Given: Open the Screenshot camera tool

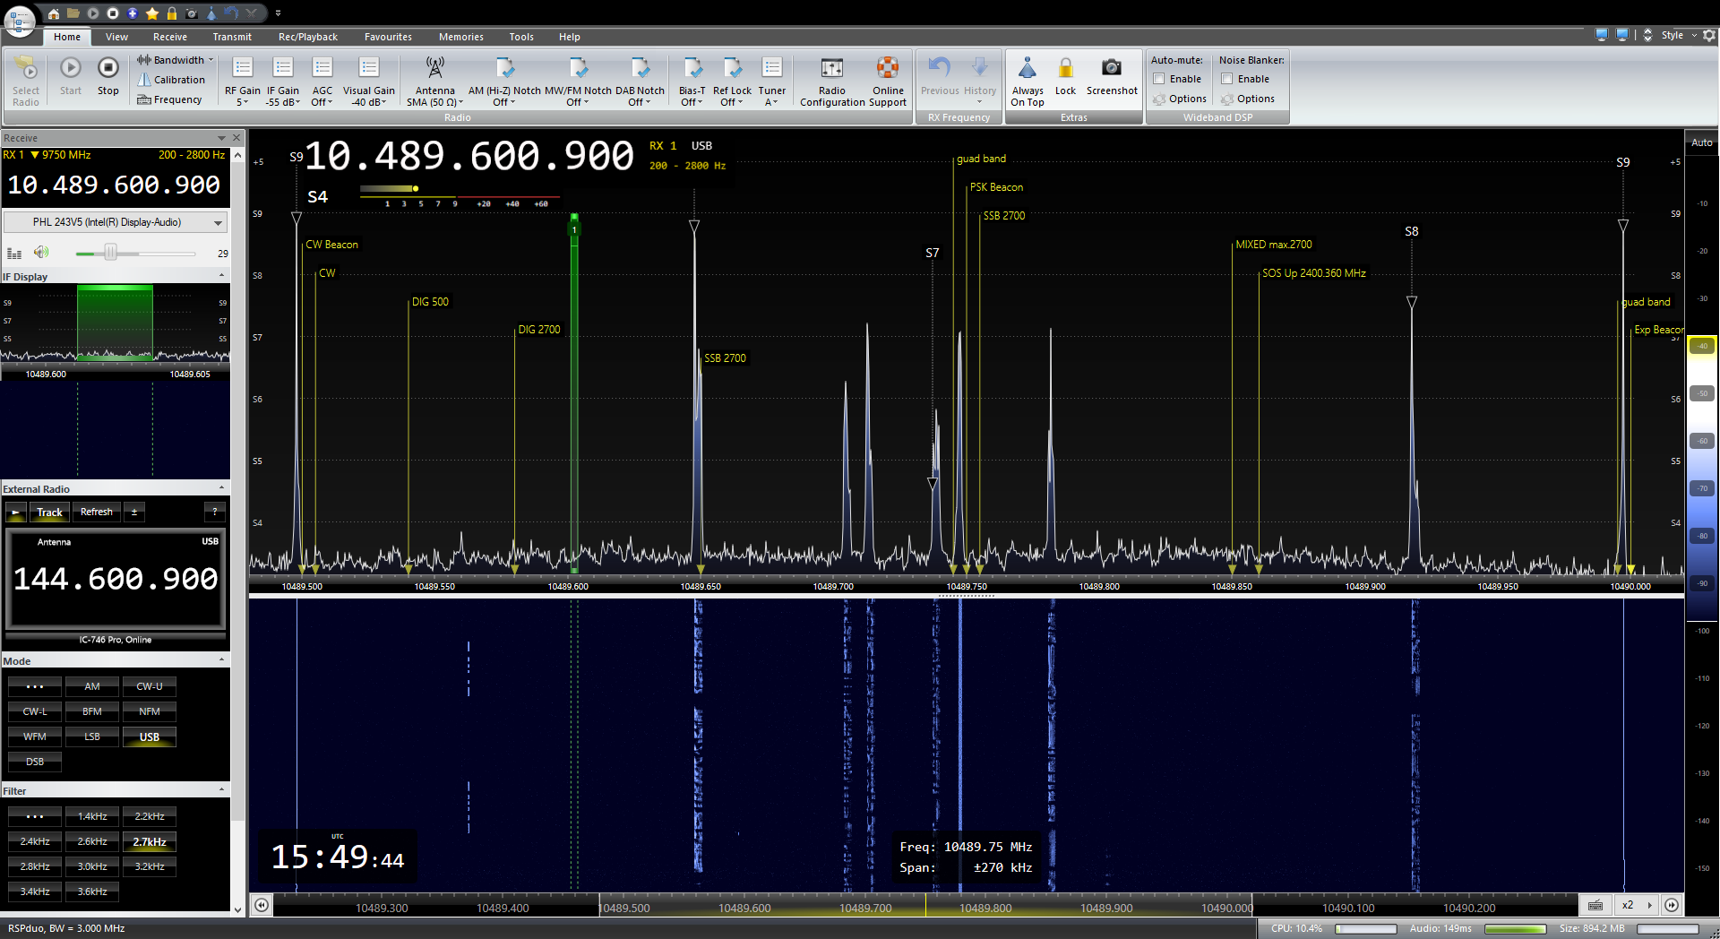Looking at the screenshot, I should point(1111,69).
